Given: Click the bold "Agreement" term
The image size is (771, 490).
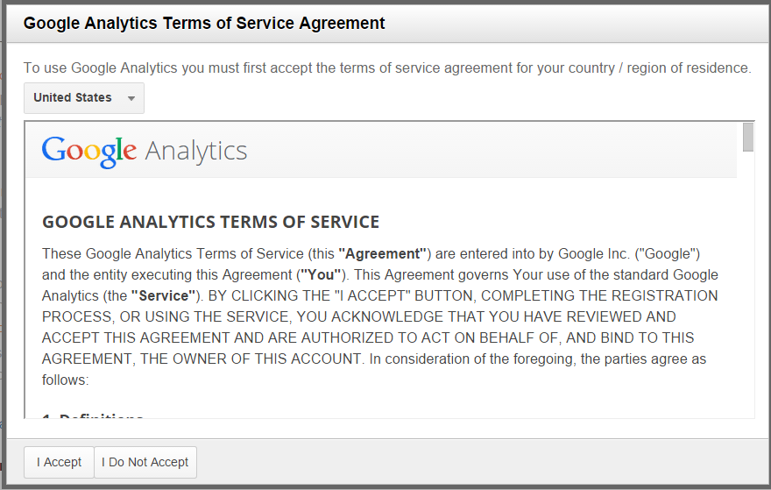Looking at the screenshot, I should tap(382, 254).
